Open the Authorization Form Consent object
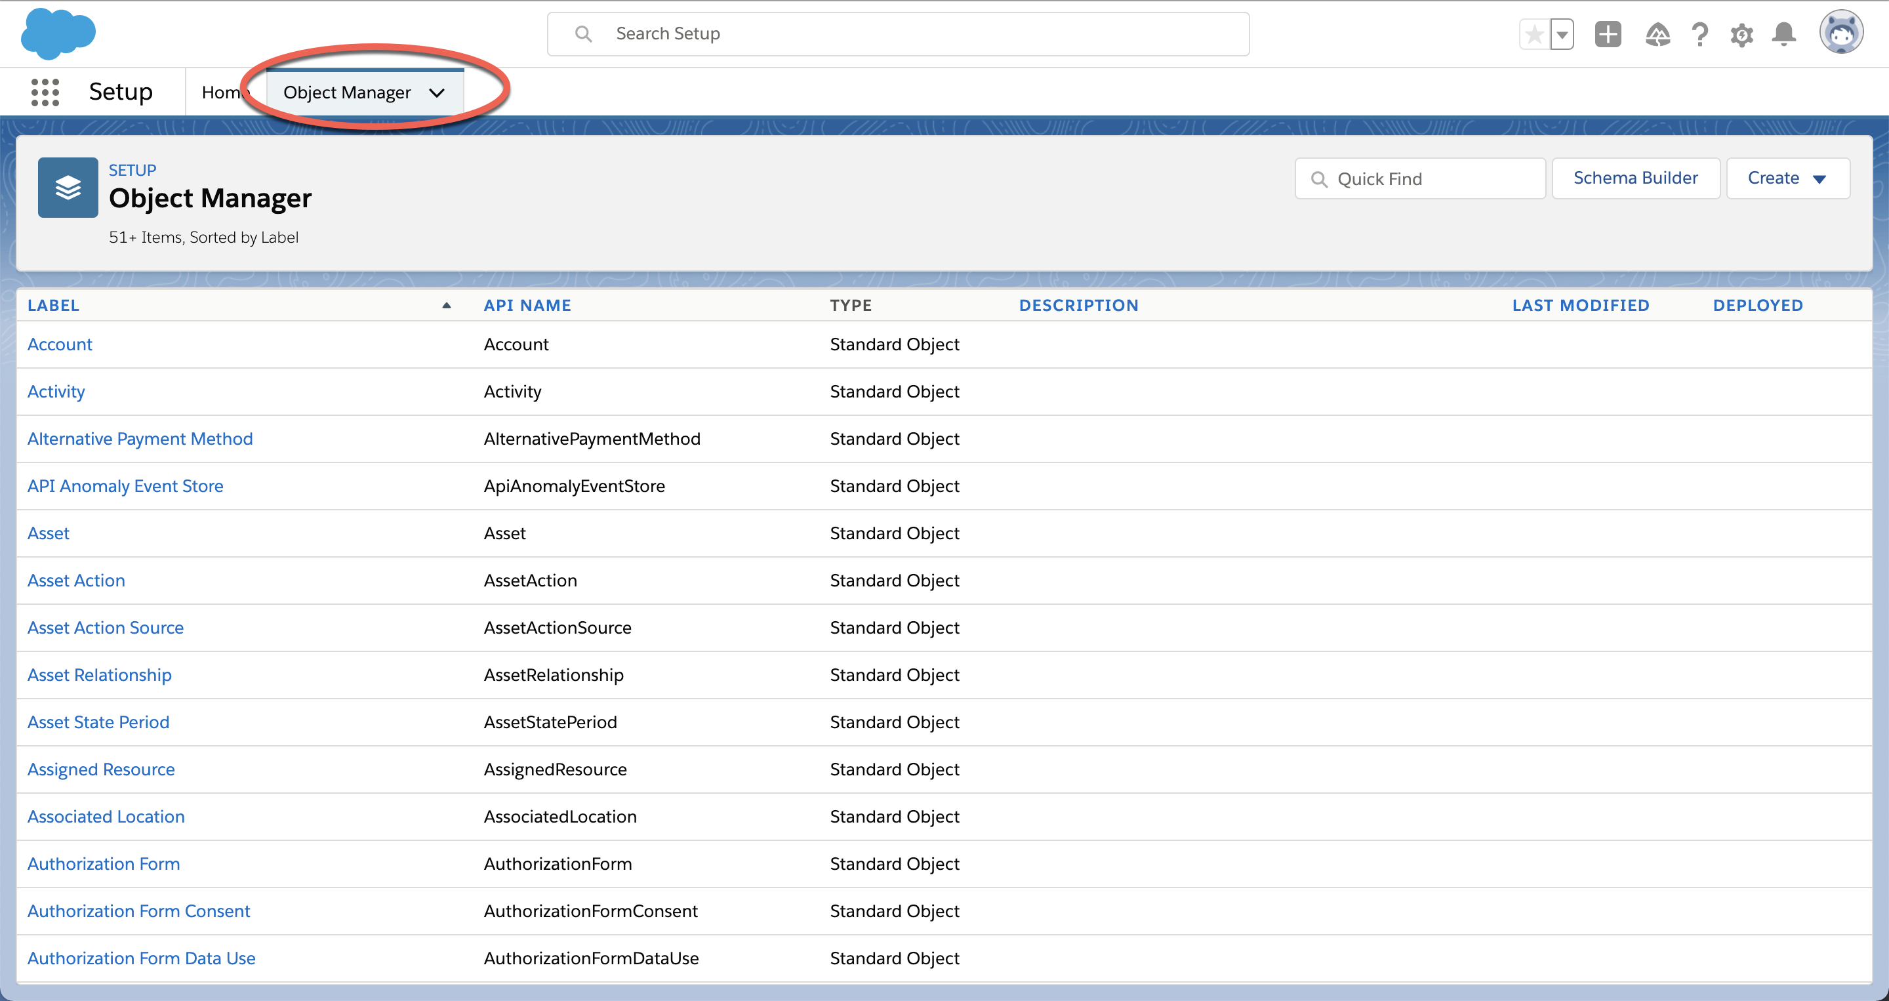Screen dimensions: 1889x1001 click(138, 910)
